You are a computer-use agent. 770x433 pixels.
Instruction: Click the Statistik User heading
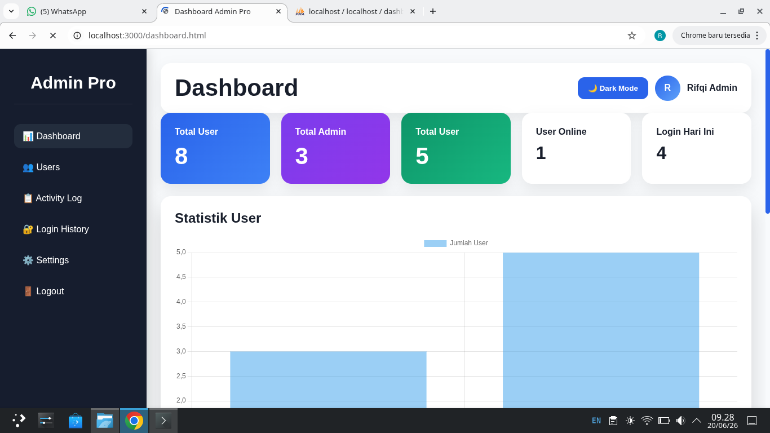pyautogui.click(x=218, y=218)
